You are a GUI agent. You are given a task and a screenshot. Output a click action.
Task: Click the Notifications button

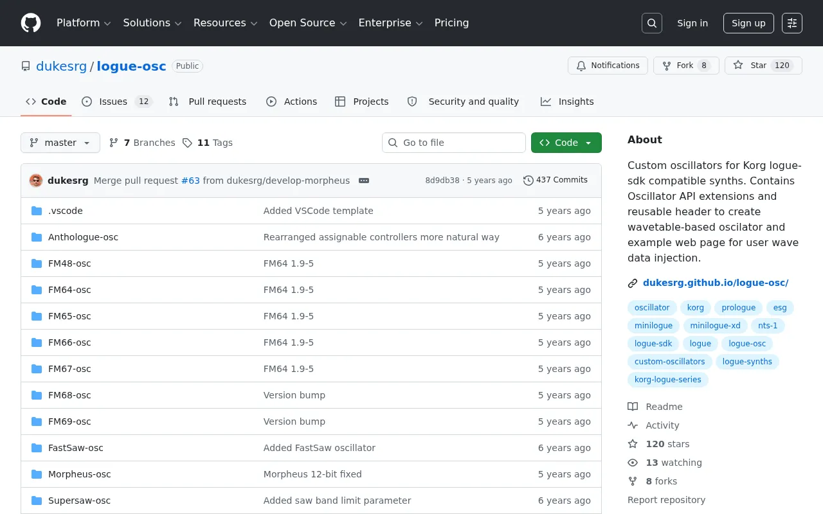click(608, 66)
